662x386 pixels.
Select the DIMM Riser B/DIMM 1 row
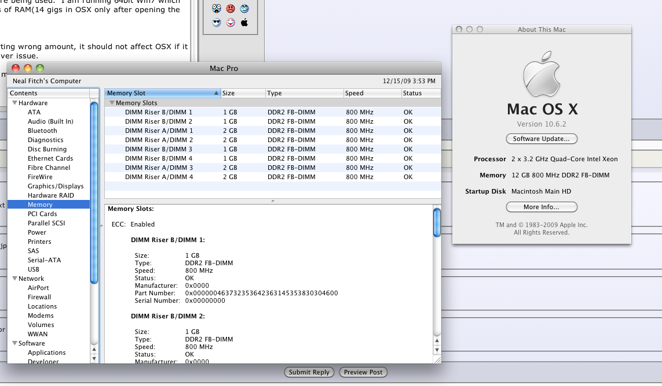coord(273,112)
